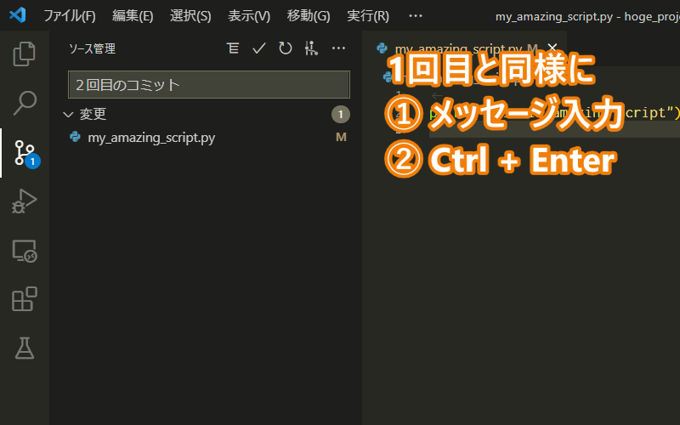Open my_amazing_script.py in changes list
Viewport: 680px width, 425px height.
(151, 138)
